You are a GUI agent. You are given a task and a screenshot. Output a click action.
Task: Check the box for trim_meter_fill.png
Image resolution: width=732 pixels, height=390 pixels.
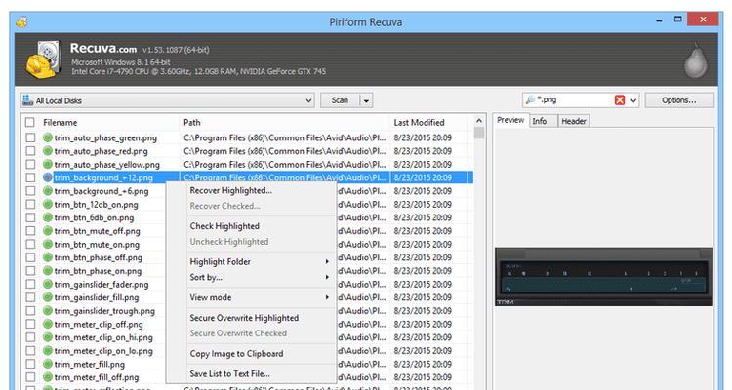coord(30,364)
